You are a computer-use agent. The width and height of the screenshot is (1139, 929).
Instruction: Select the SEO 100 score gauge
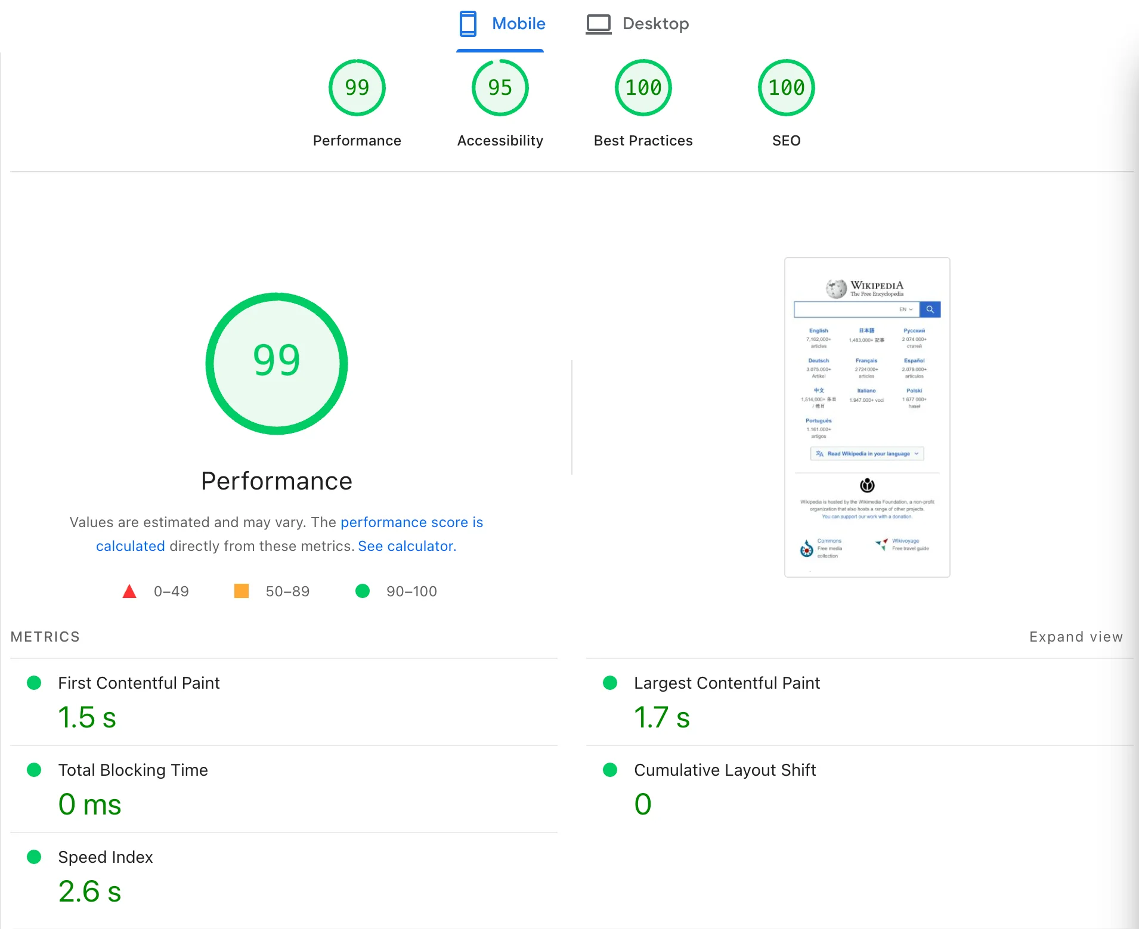point(786,88)
